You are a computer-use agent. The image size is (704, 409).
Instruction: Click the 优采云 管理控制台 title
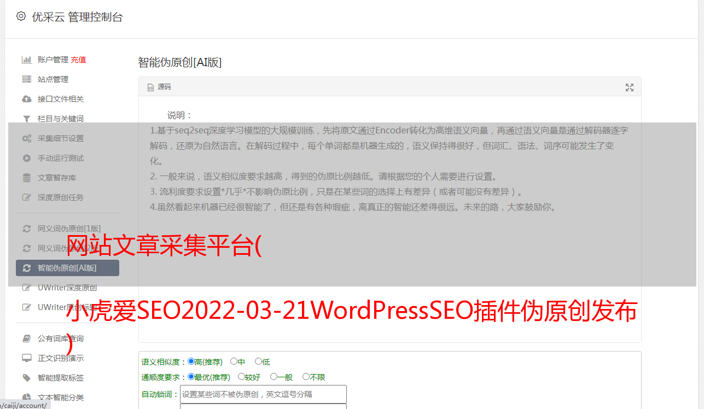point(77,17)
